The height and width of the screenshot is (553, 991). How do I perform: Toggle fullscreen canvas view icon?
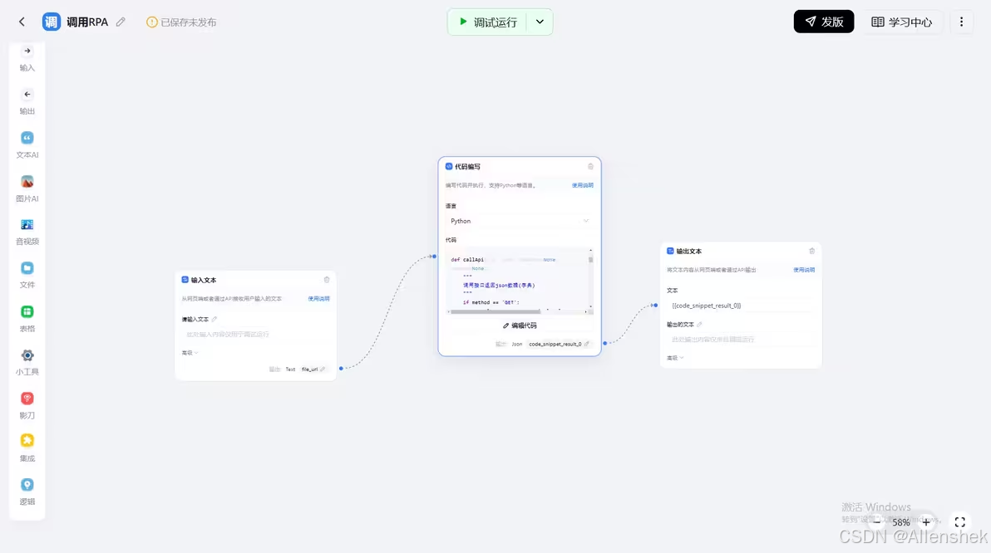[x=960, y=522]
